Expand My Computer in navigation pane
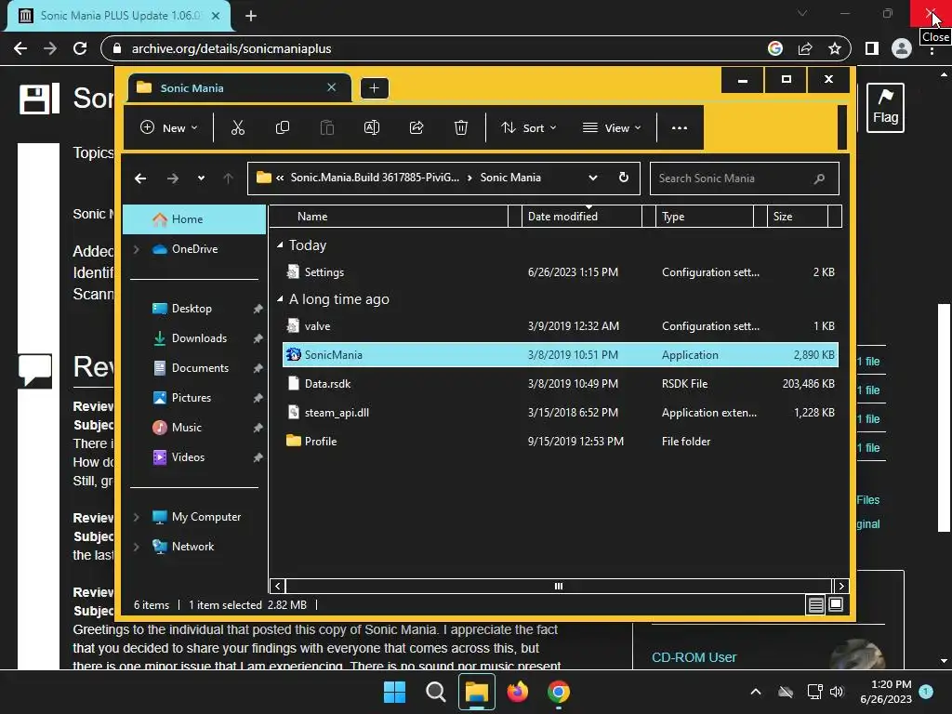The height and width of the screenshot is (714, 952). point(137,517)
